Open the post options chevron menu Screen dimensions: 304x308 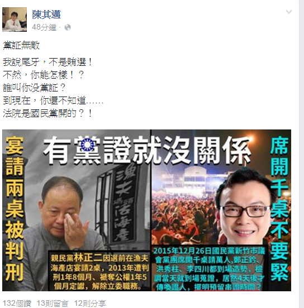[289, 12]
